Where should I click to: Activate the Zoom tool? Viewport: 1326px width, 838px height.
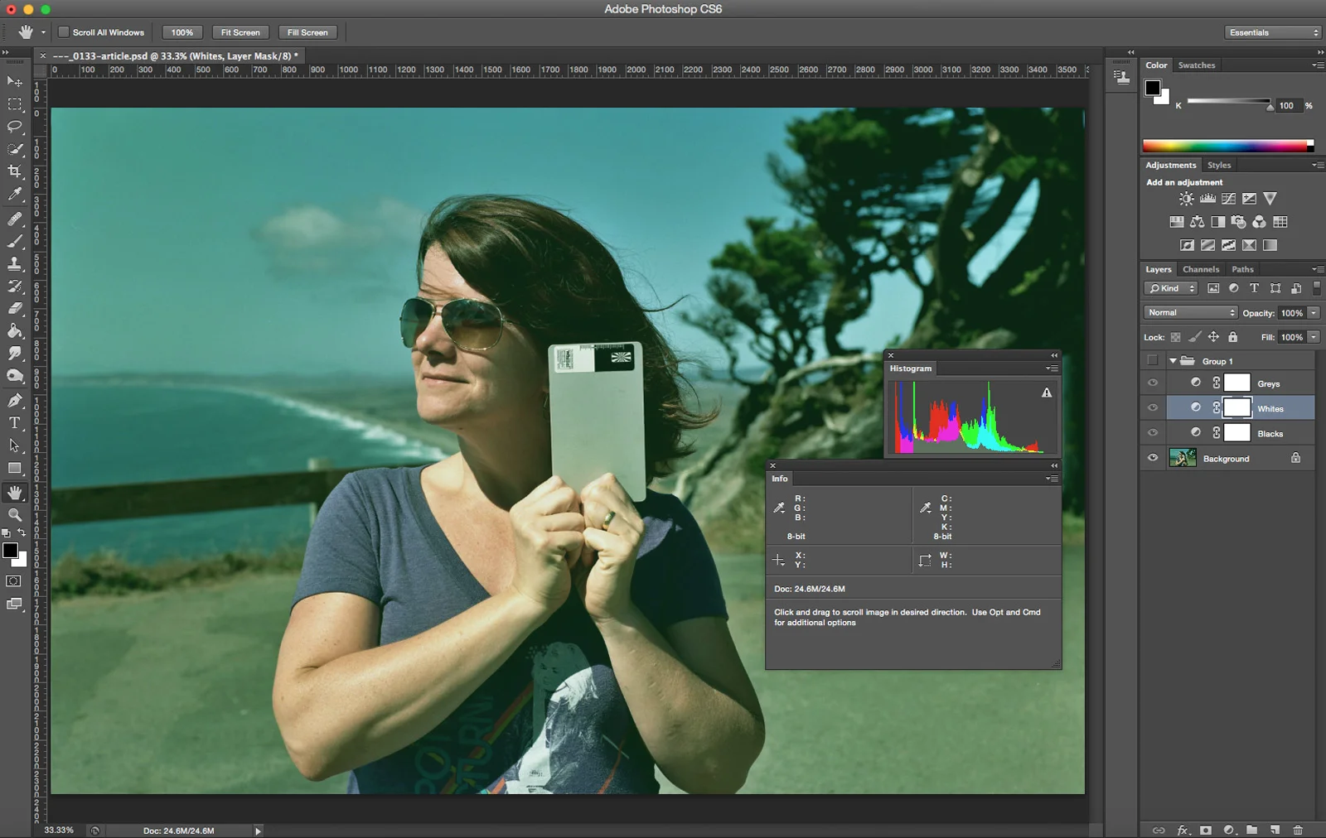tap(14, 515)
